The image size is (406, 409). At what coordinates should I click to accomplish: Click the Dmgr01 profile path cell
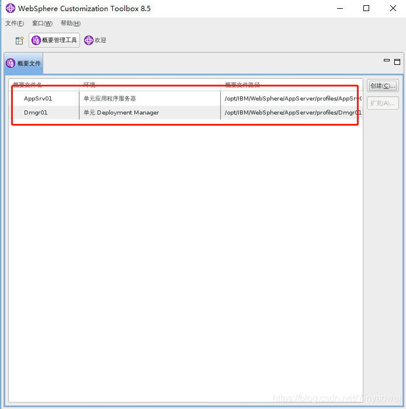292,113
